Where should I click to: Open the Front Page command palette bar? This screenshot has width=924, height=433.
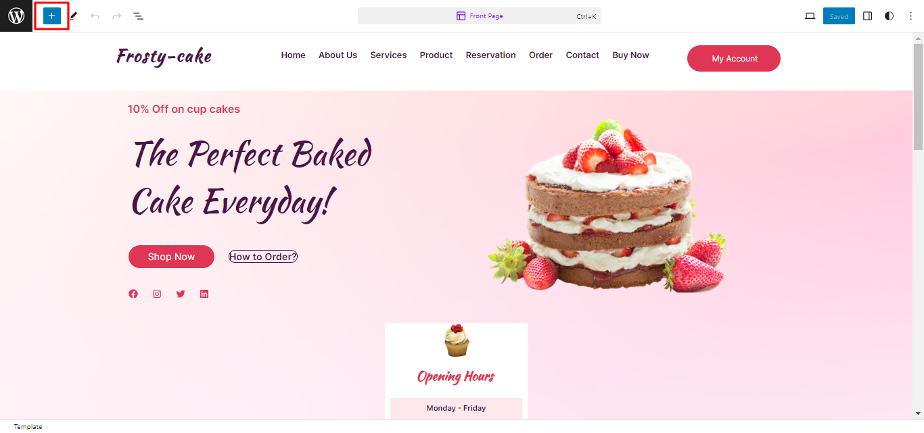coord(480,16)
